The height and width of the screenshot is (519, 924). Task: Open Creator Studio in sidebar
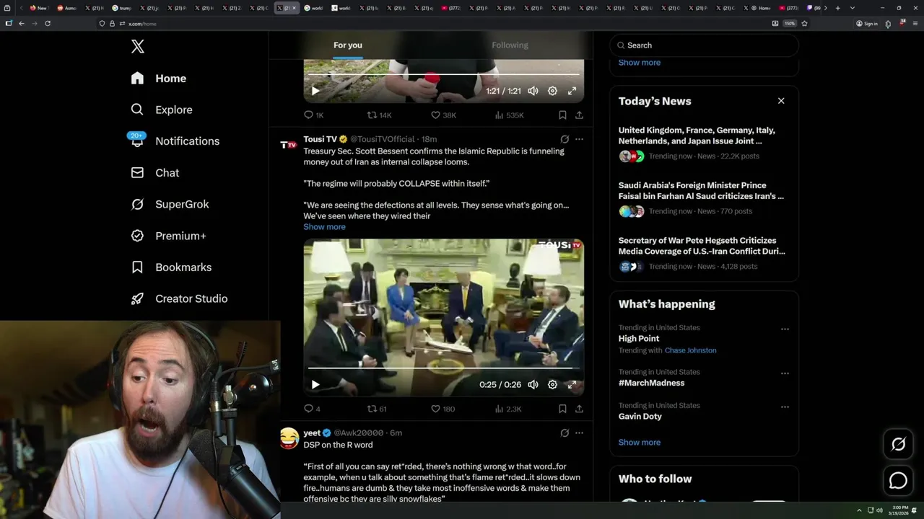(179, 298)
